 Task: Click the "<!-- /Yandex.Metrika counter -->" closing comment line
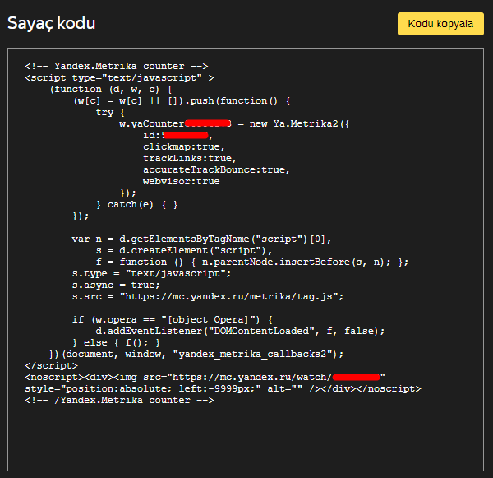[119, 400]
